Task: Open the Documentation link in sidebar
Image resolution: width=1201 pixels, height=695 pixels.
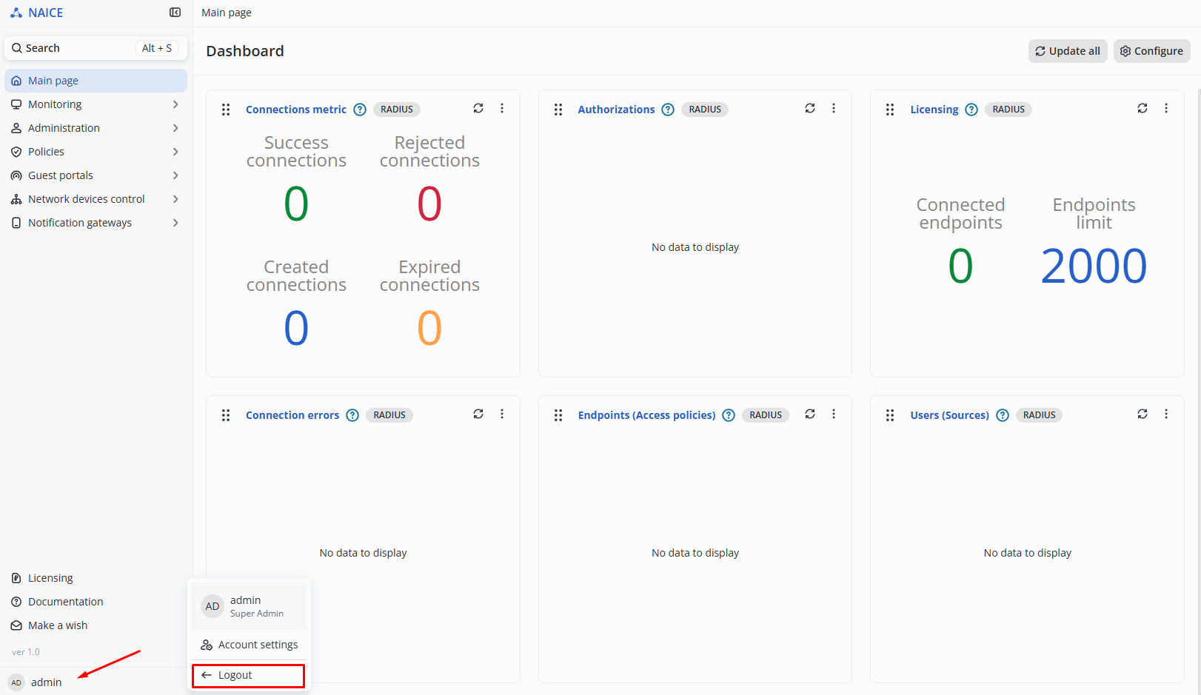Action: click(x=65, y=602)
